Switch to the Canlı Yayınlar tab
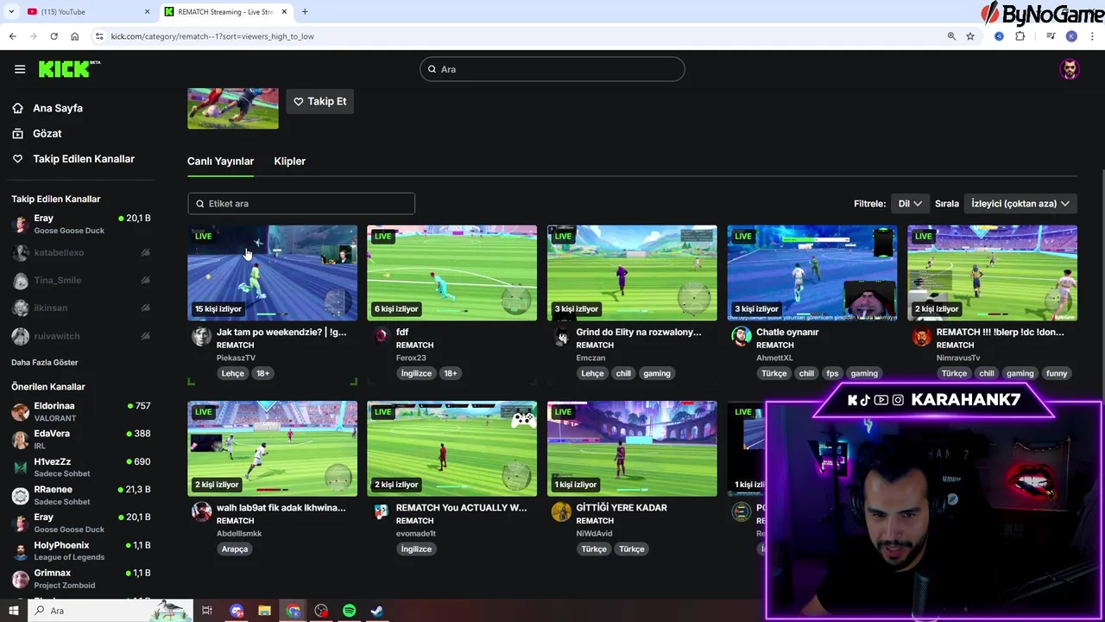 (x=220, y=161)
